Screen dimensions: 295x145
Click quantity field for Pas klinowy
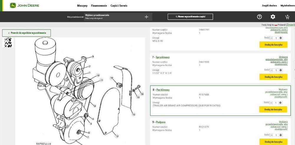[276, 103]
